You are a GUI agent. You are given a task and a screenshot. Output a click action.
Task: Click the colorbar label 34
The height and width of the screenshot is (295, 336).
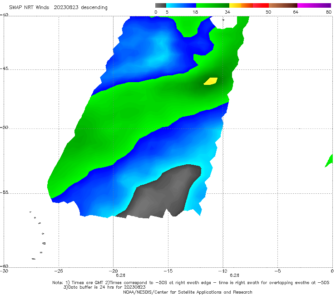[x=227, y=12]
